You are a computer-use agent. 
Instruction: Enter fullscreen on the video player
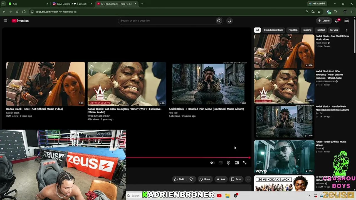coord(245,163)
